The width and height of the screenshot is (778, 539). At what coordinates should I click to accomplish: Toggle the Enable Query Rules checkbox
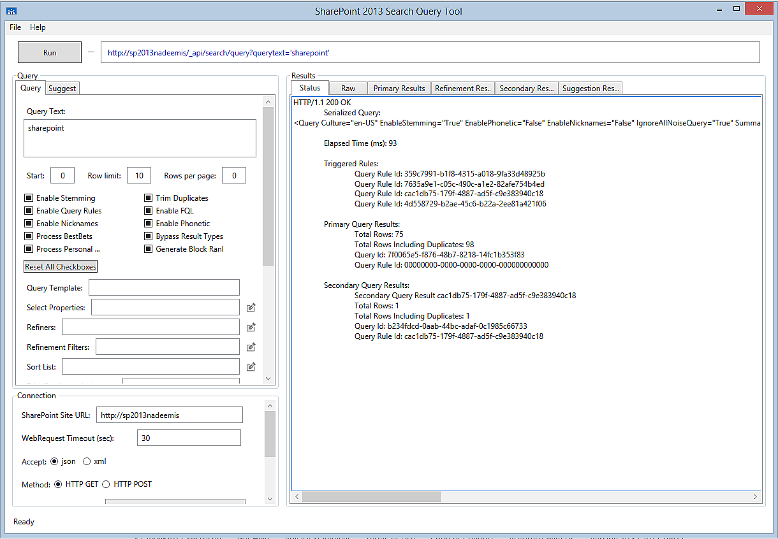pos(29,211)
